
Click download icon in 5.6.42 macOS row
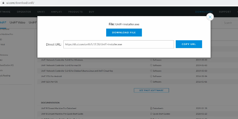click(x=151, y=65)
